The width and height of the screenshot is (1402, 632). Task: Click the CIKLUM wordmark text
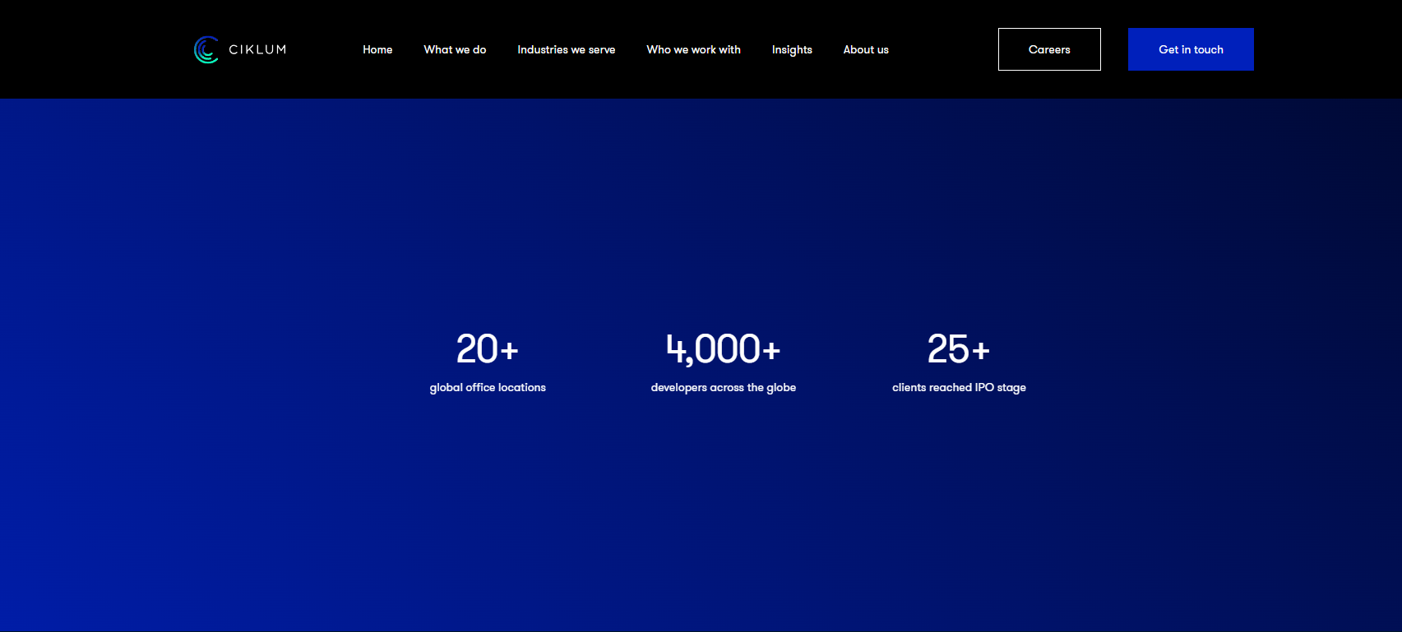click(257, 49)
